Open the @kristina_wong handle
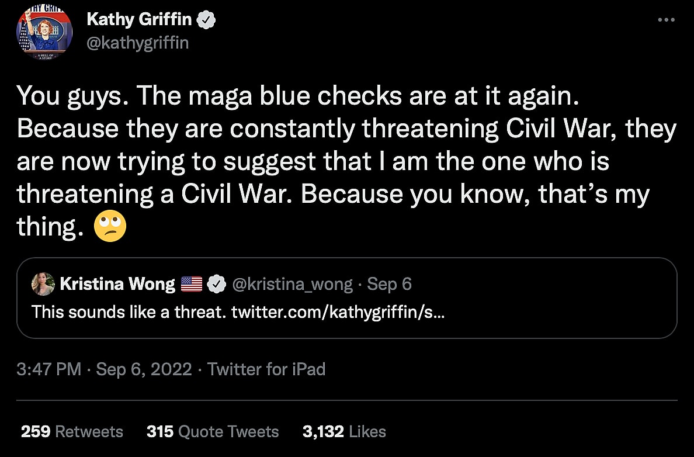The image size is (694, 457). pyautogui.click(x=293, y=285)
